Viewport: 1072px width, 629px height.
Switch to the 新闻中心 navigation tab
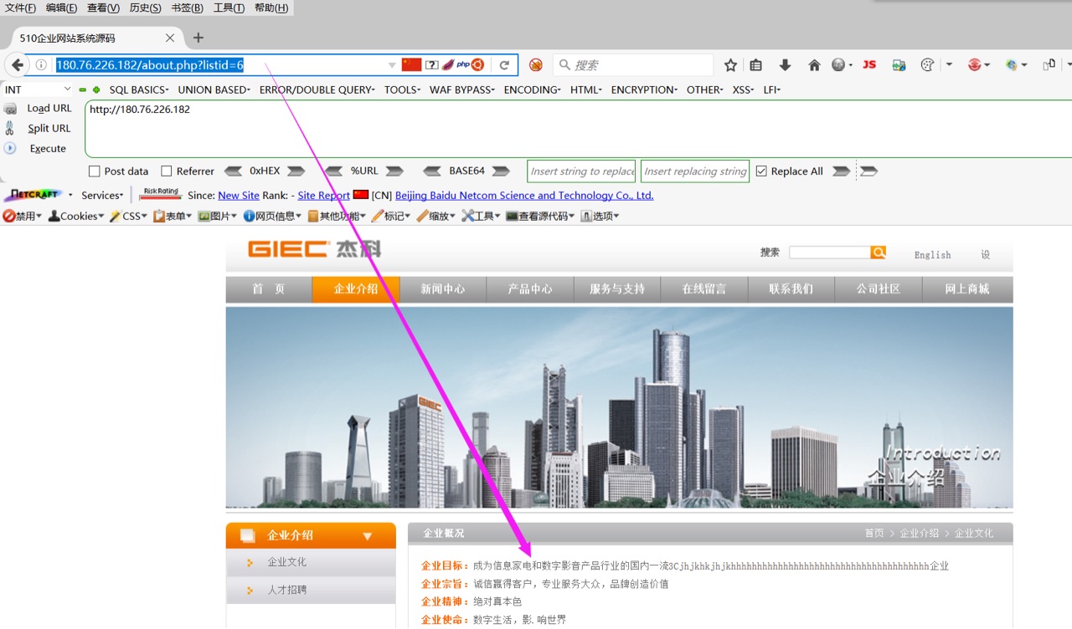tap(444, 289)
